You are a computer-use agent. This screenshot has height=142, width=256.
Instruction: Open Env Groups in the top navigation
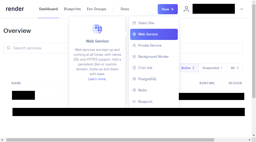(x=96, y=9)
